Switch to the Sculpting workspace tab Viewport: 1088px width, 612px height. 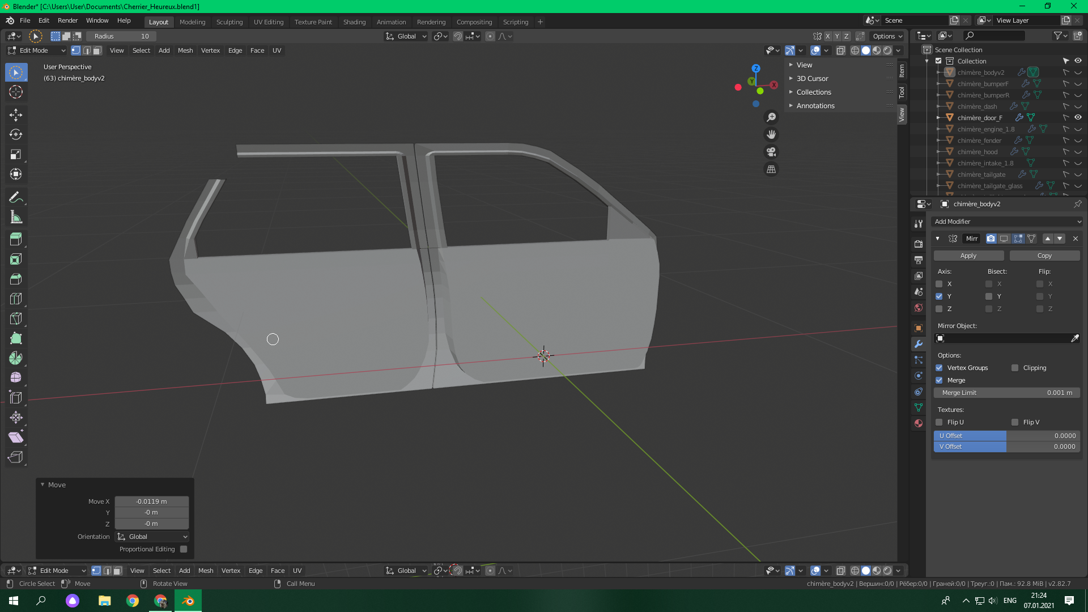pyautogui.click(x=229, y=22)
